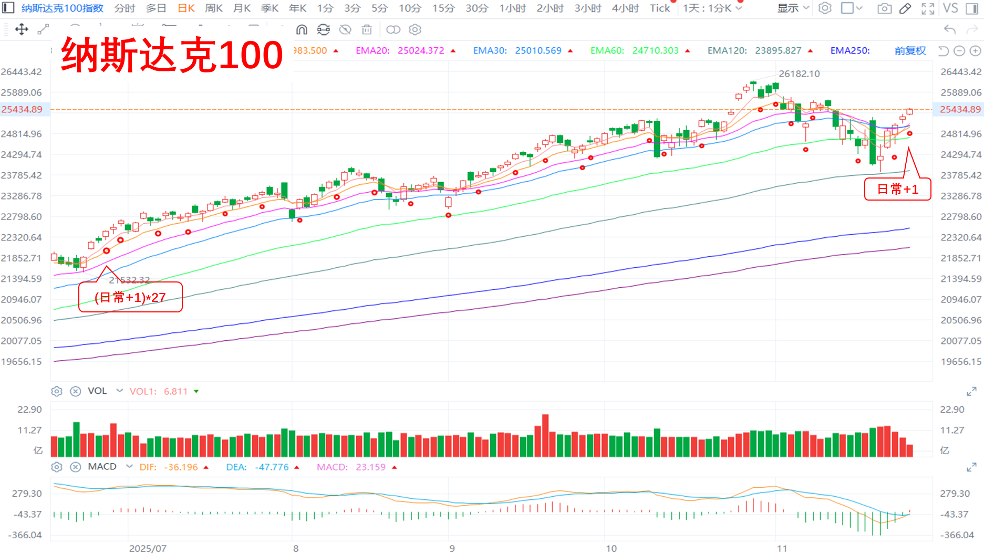Toggle the left sidebar panel
Image resolution: width=984 pixels, height=555 pixels.
point(8,8)
